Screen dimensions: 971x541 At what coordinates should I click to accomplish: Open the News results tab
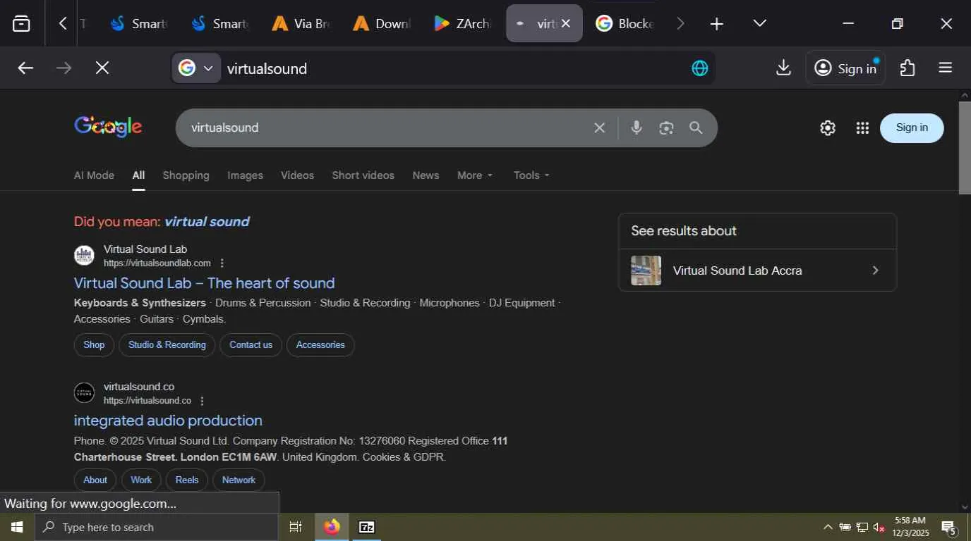(x=426, y=175)
